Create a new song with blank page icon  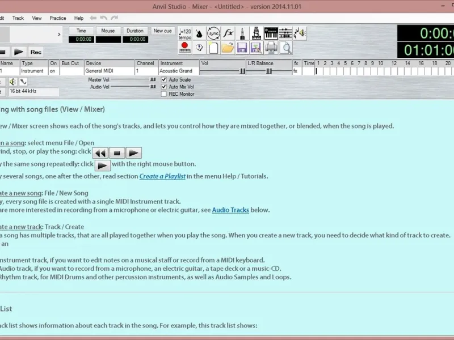[214, 48]
